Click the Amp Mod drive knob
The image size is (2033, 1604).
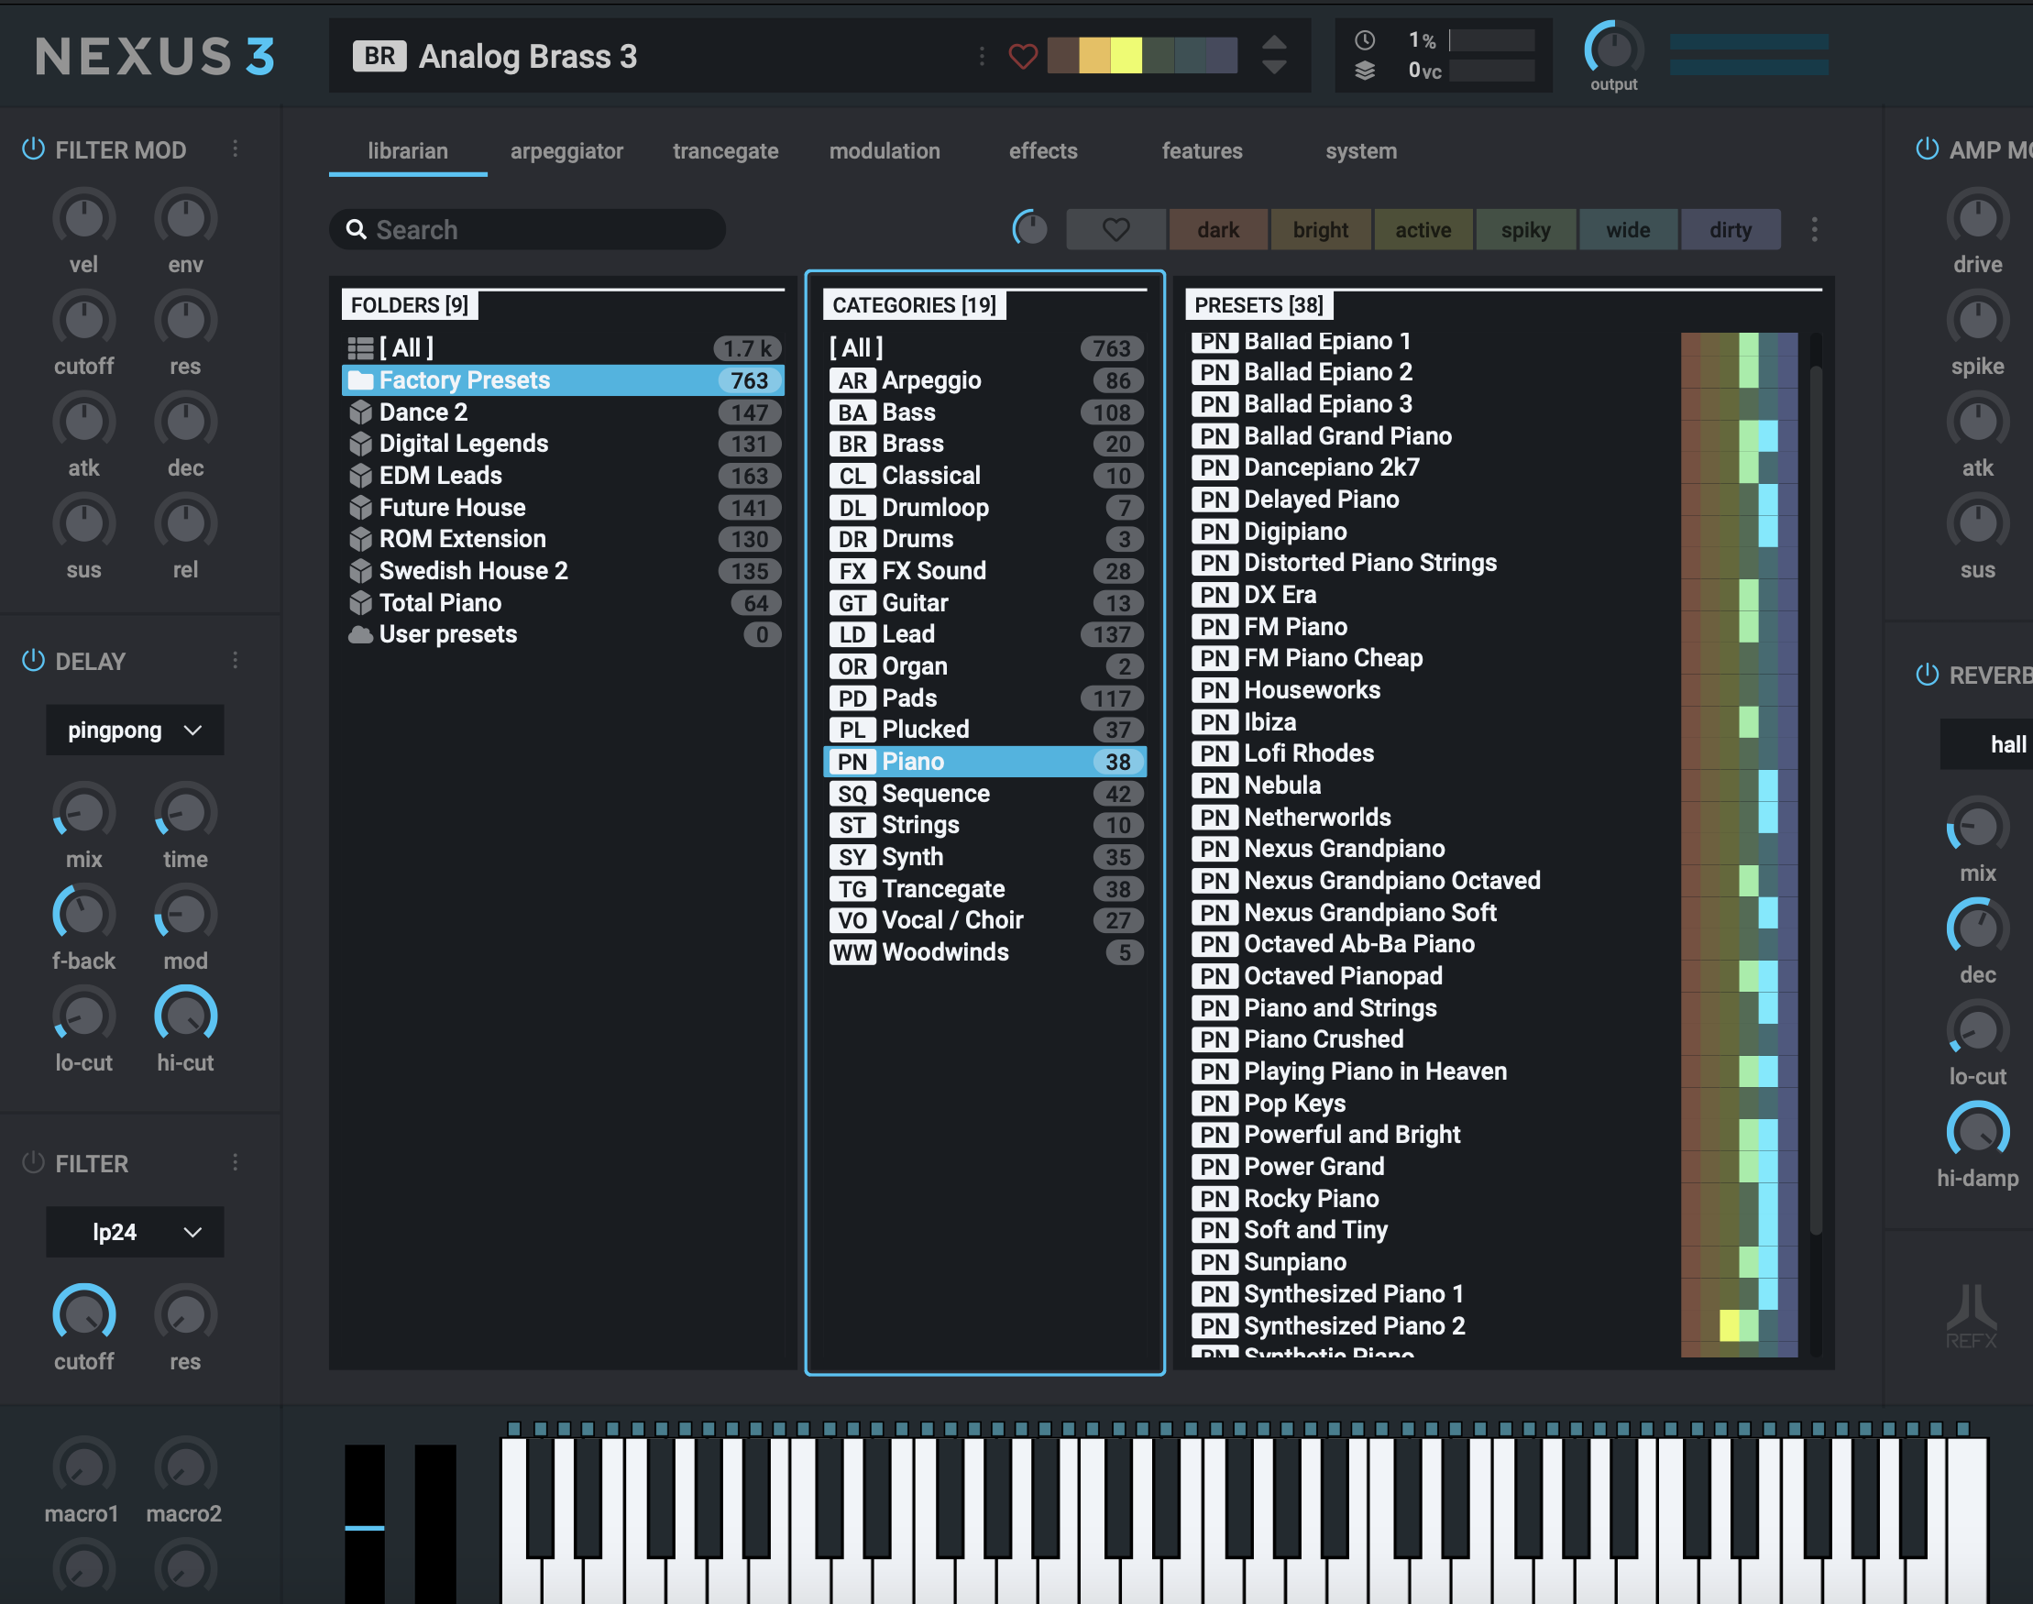click(x=1978, y=219)
